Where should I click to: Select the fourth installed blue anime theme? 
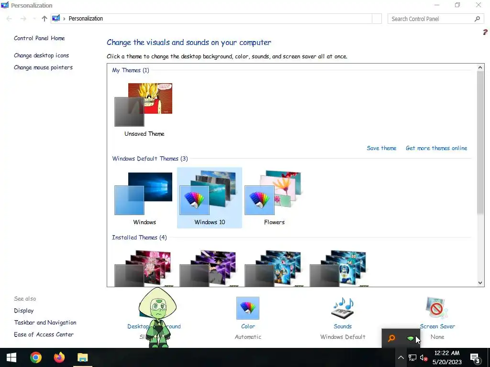pos(338,268)
